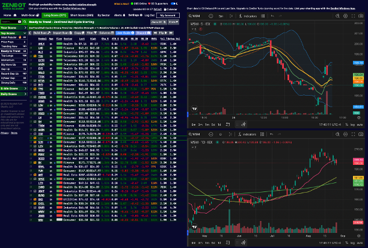Screen dimensions: 368x248
Task: Click the undo arrow on the 5-minute chart
Action: [x=272, y=16]
